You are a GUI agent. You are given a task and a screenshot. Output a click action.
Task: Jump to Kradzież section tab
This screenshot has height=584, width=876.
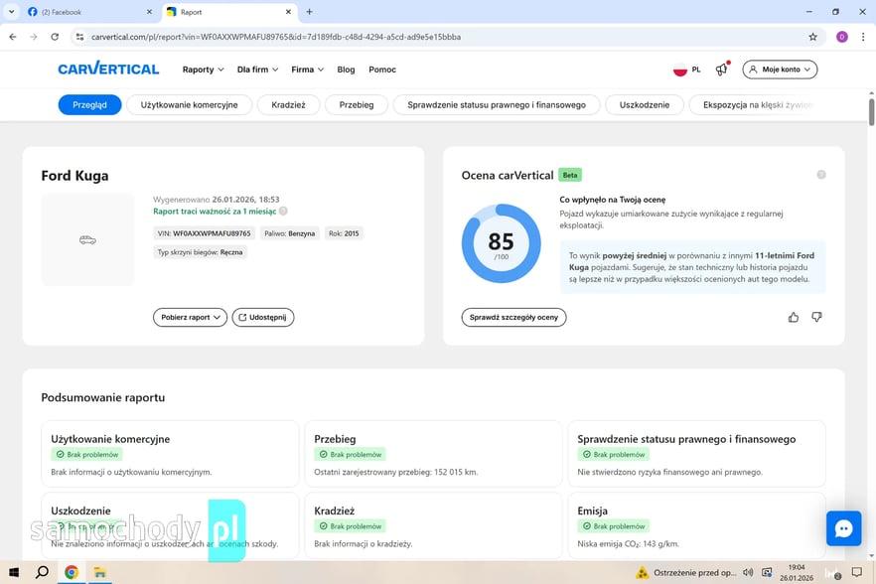288,104
